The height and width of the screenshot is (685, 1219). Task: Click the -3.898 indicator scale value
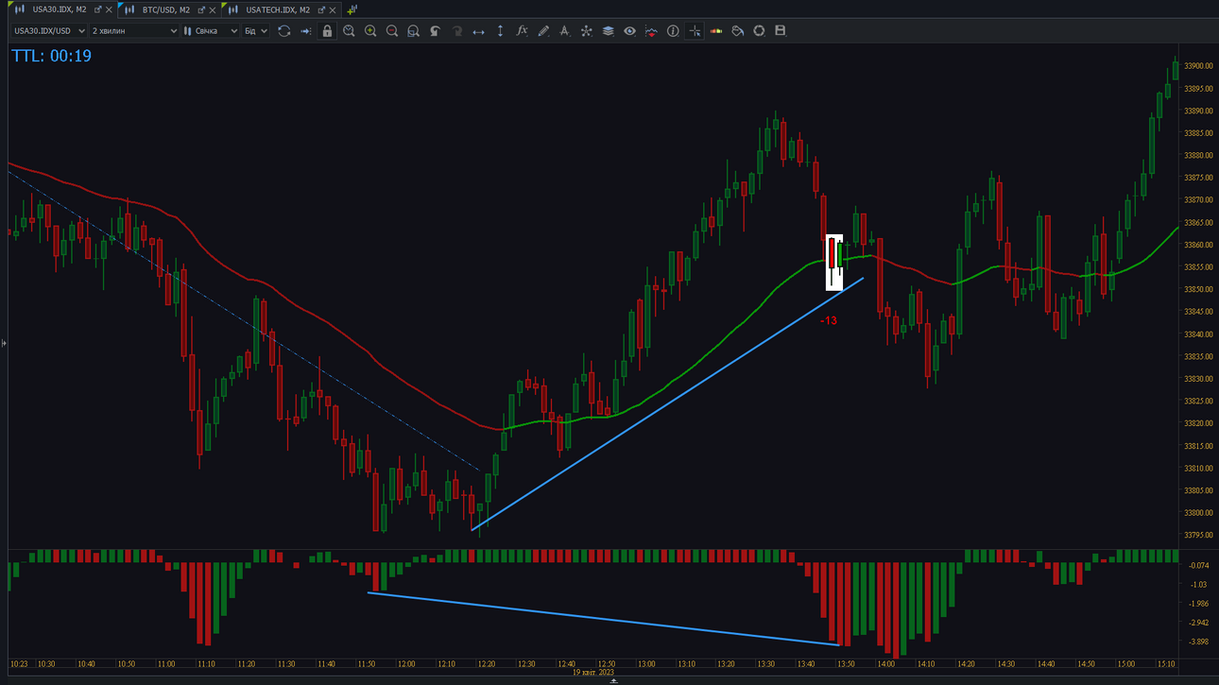tap(1198, 642)
